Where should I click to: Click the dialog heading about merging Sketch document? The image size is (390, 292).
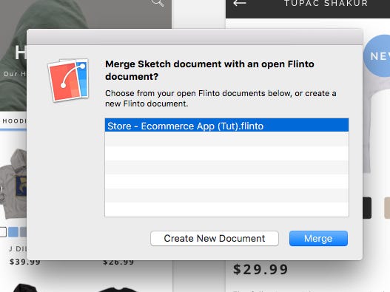[209, 70]
